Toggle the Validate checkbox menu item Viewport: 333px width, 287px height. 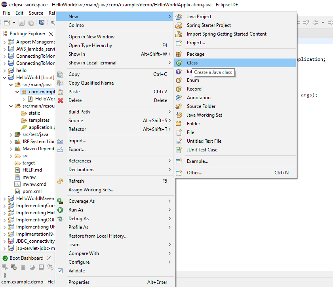click(115, 271)
